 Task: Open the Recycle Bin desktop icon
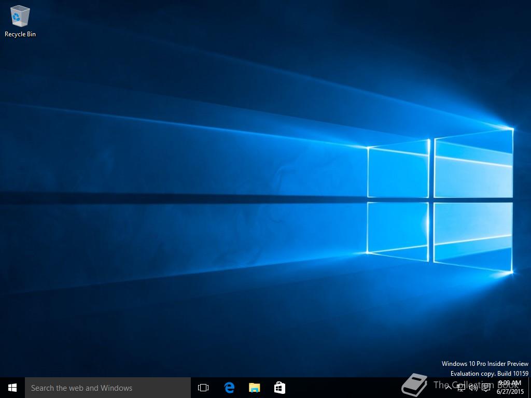(20, 21)
